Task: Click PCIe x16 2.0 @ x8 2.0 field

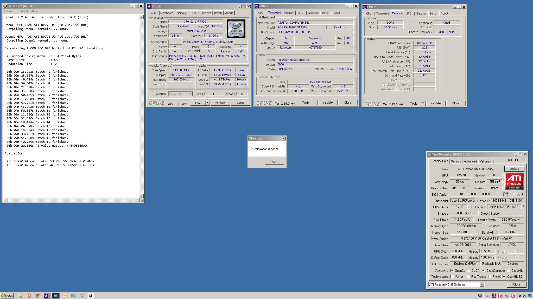Action: 504,207
